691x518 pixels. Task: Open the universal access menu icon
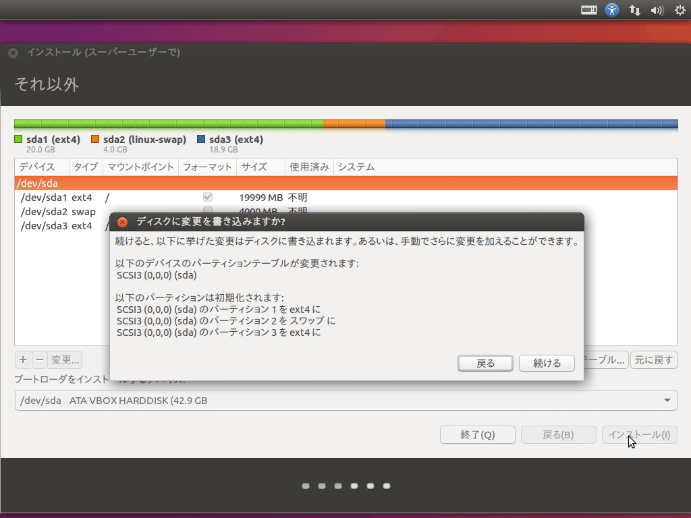611,9
